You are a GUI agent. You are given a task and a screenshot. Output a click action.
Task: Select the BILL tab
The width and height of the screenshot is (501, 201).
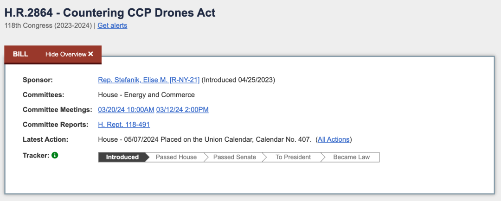tap(20, 54)
